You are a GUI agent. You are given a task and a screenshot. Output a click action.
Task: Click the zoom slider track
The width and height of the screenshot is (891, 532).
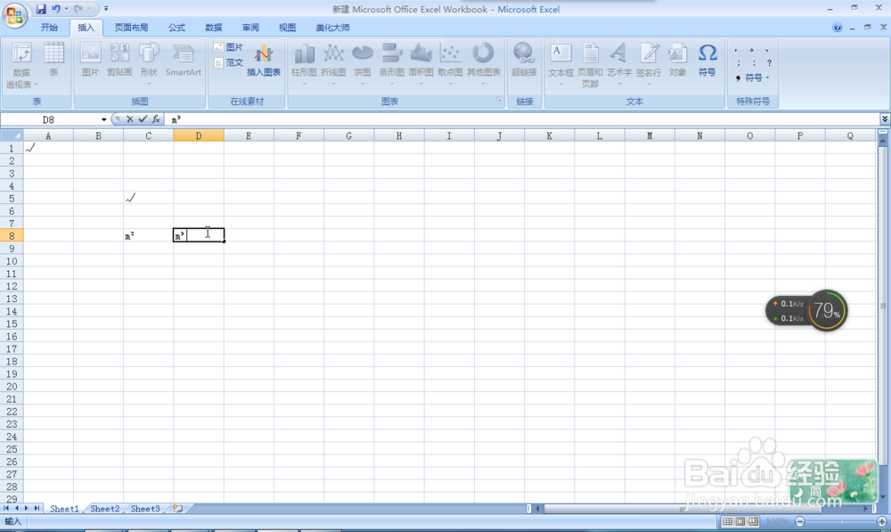[x=841, y=522]
